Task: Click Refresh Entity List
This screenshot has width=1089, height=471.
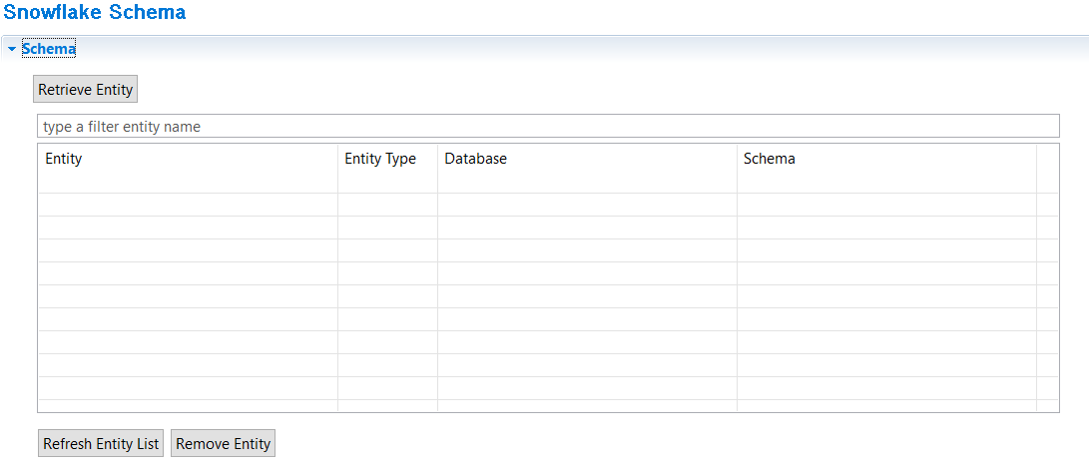Action: click(x=101, y=443)
